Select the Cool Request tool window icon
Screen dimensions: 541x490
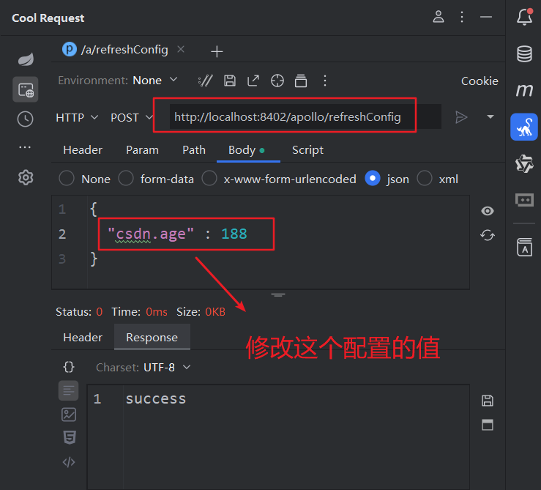click(524, 127)
